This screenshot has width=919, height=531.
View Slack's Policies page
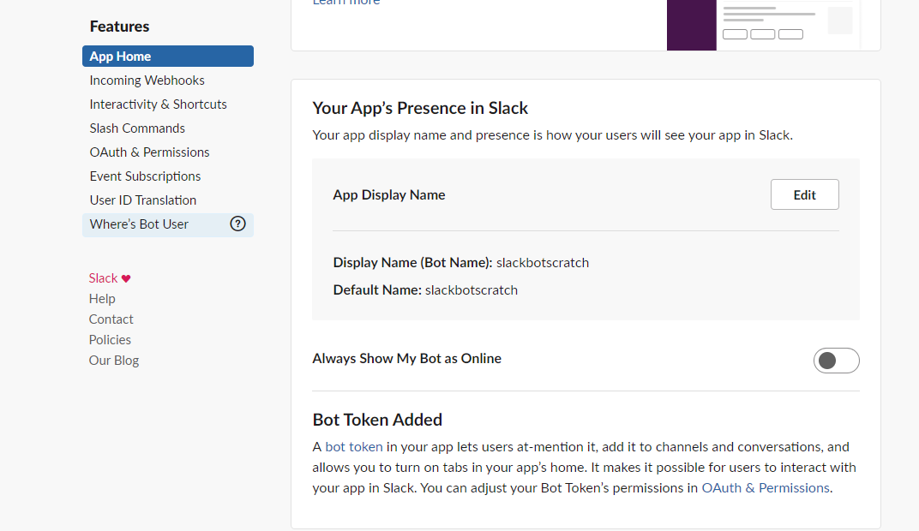(110, 339)
